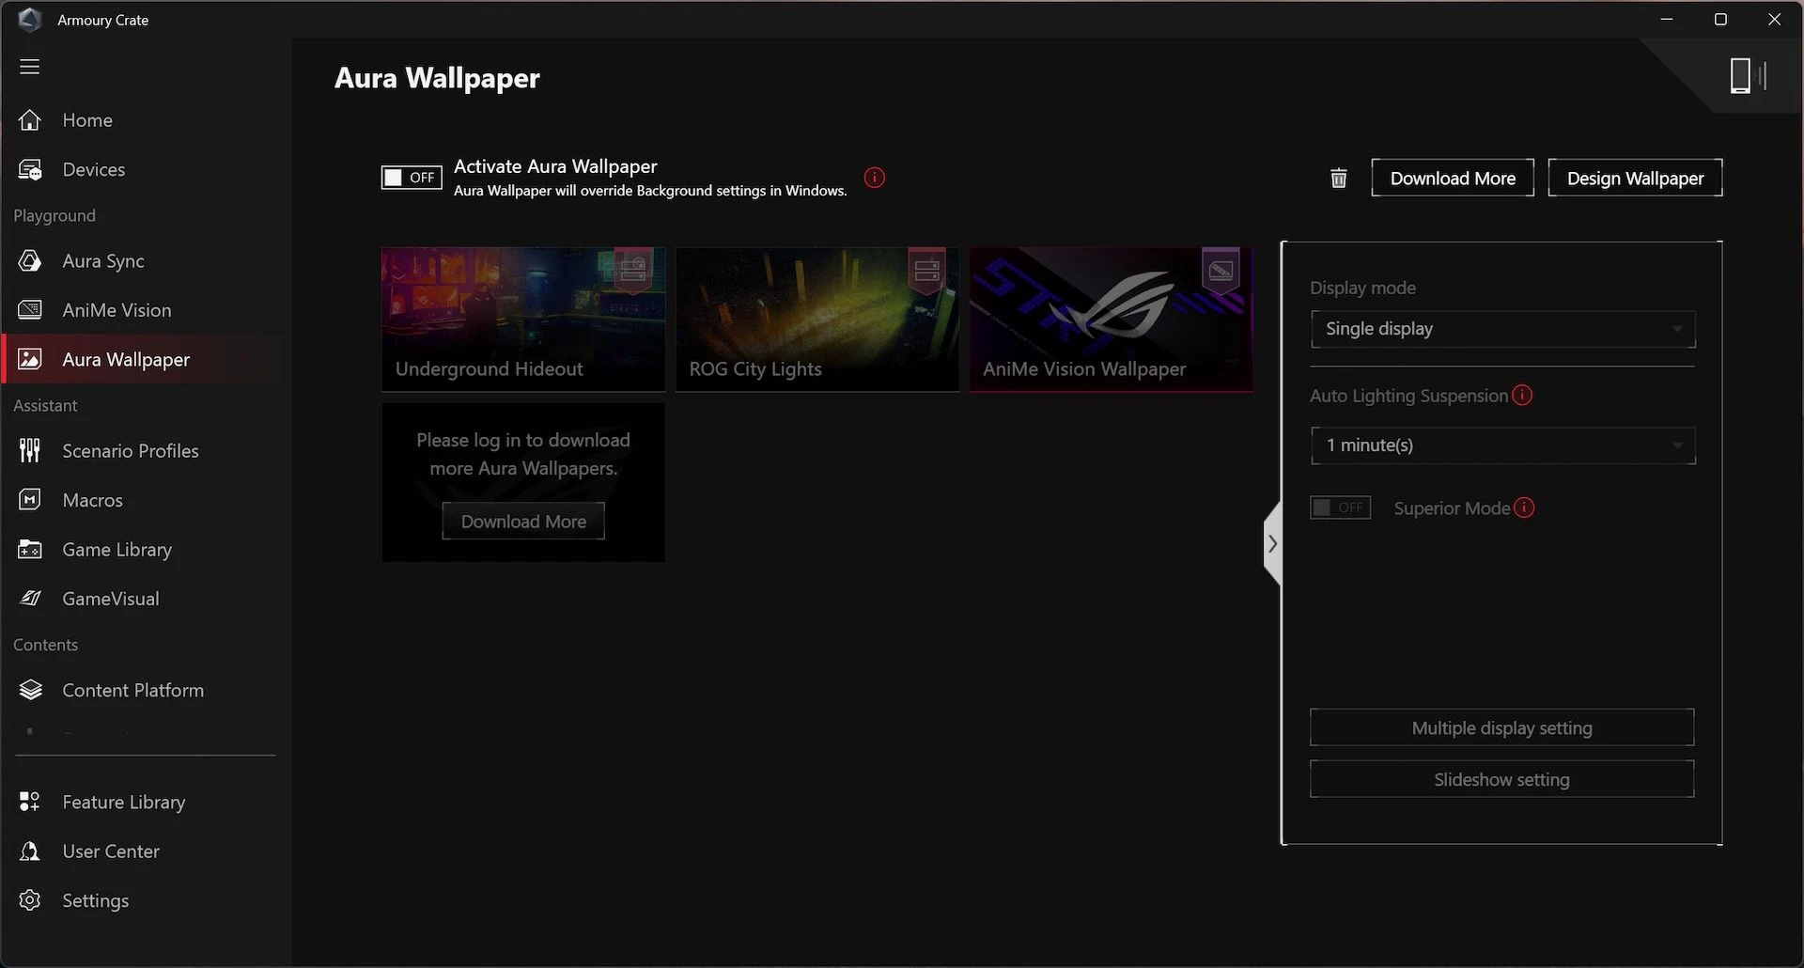This screenshot has height=968, width=1804.
Task: Minimize the Armoury Crate window
Action: tap(1667, 19)
